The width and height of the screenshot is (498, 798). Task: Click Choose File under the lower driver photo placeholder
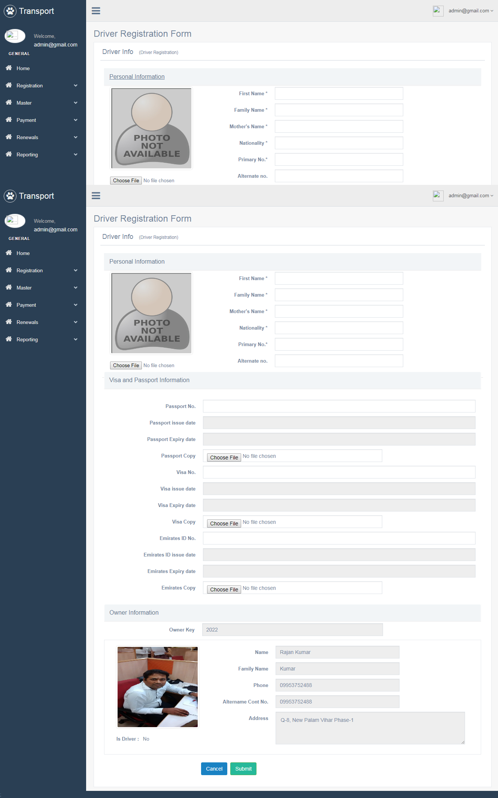126,366
